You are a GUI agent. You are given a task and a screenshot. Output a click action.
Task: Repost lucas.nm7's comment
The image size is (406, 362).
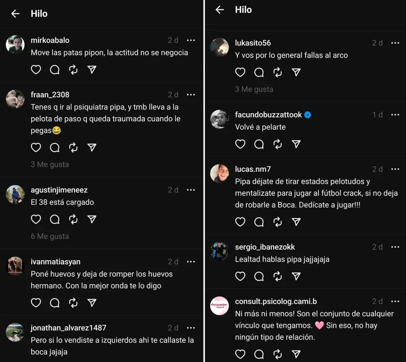coord(278,221)
